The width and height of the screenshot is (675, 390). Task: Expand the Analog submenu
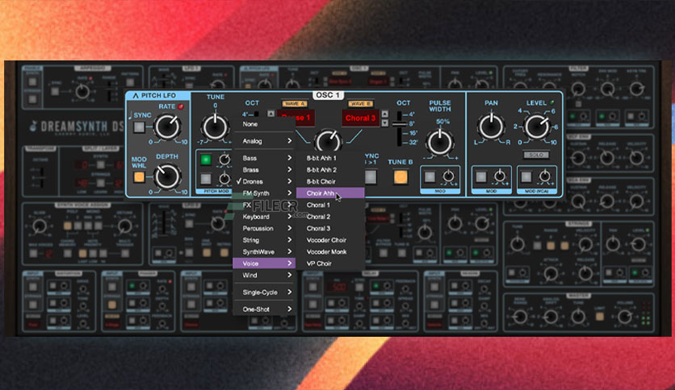click(x=264, y=141)
